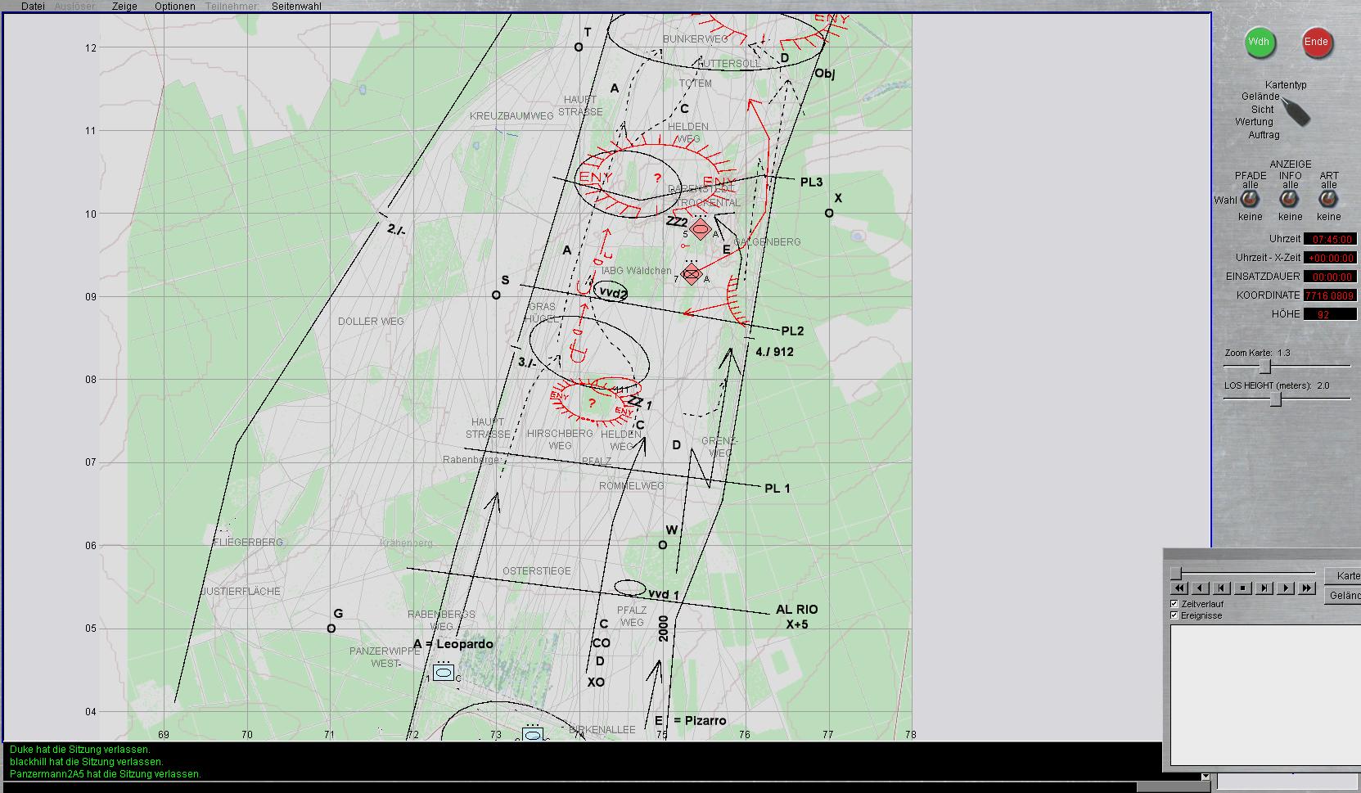
Task: Open the Zeige menu
Action: 124,7
